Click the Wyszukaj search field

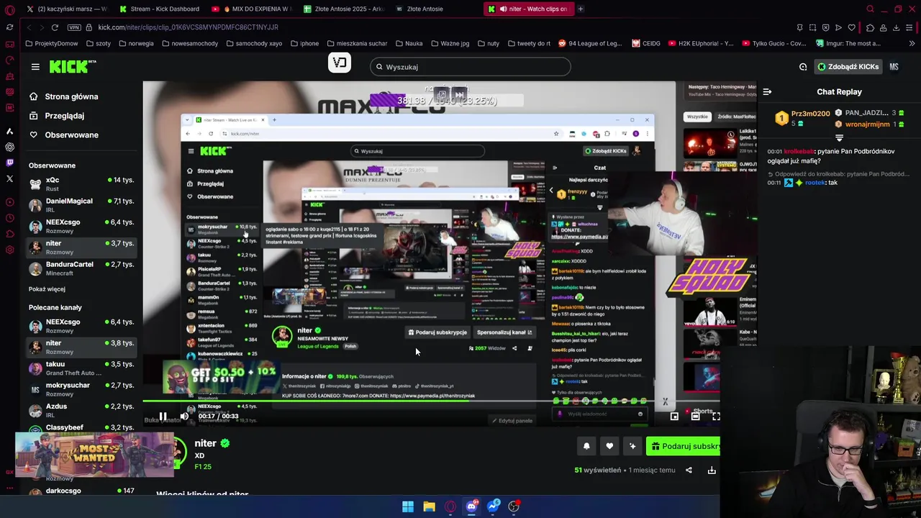coord(471,67)
